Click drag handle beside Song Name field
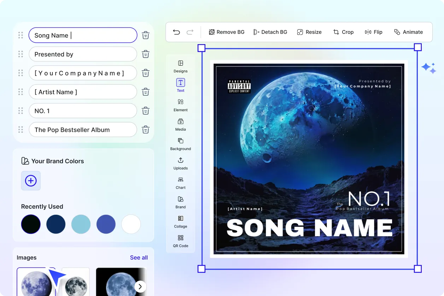The image size is (444, 296). (21, 35)
